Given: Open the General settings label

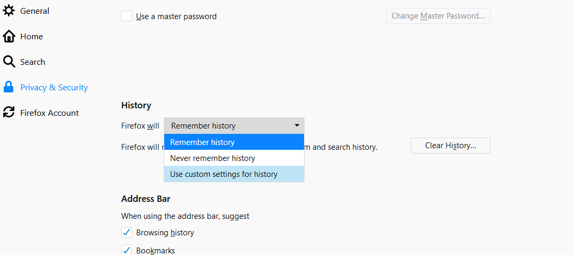Looking at the screenshot, I should (x=35, y=11).
